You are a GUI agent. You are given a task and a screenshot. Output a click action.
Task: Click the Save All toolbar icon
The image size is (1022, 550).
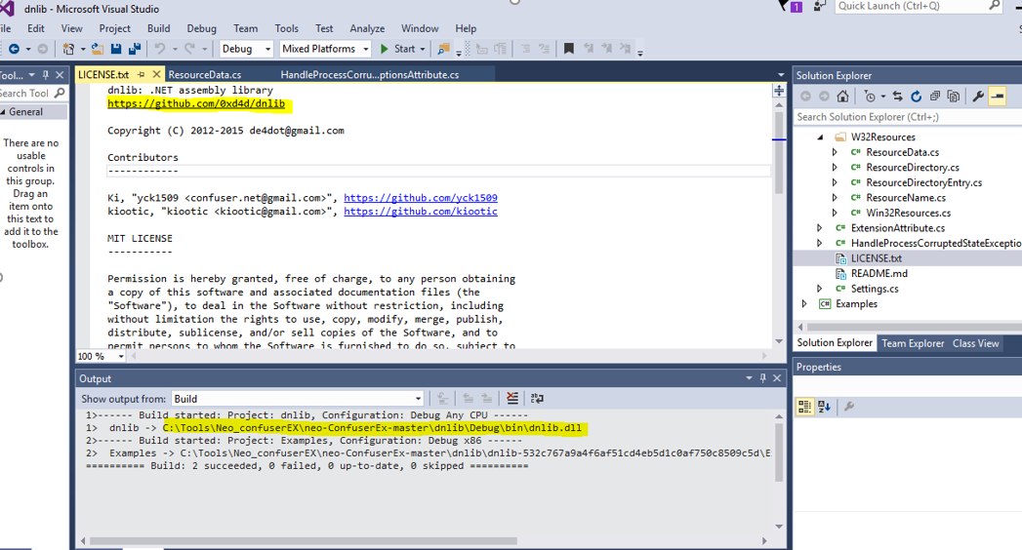135,49
